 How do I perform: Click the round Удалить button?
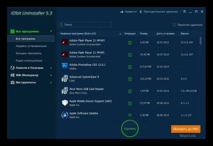(130, 129)
